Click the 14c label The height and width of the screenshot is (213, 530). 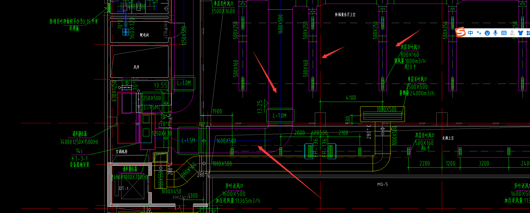click(79, 151)
